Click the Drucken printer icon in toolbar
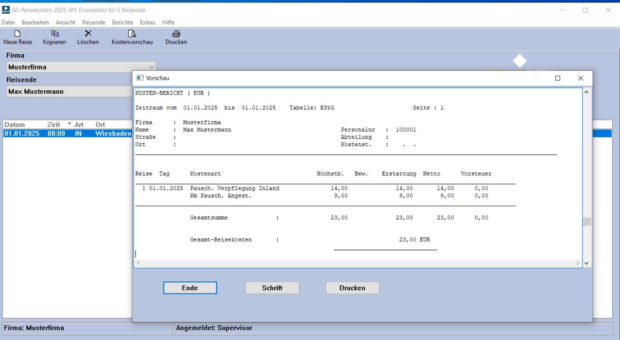Viewport: 620px width, 340px height. point(176,34)
